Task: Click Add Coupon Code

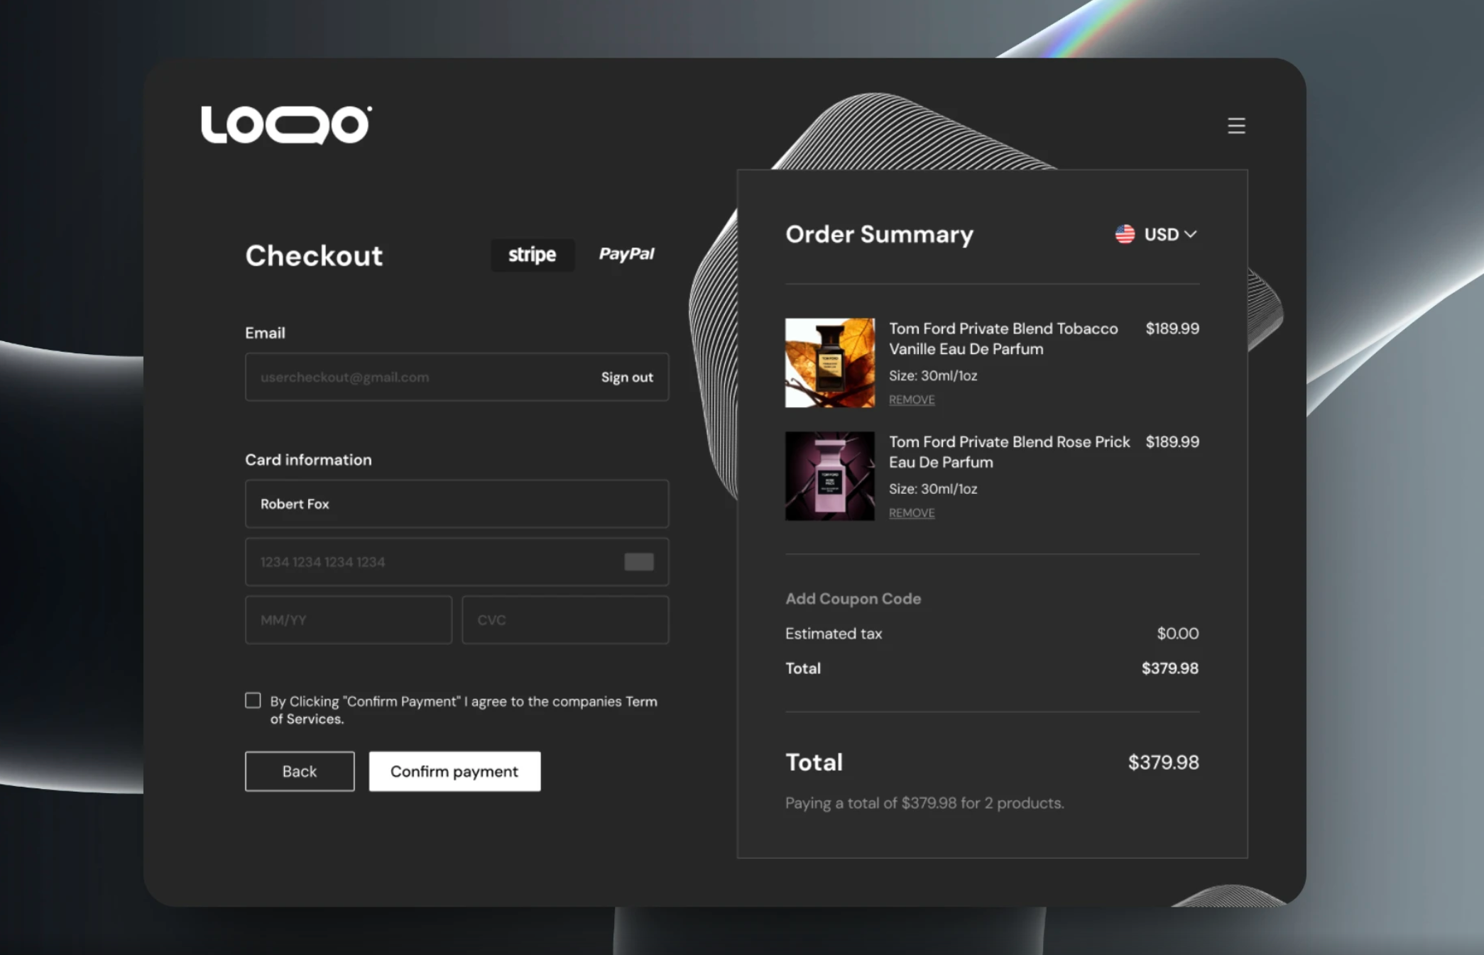Action: 853,599
